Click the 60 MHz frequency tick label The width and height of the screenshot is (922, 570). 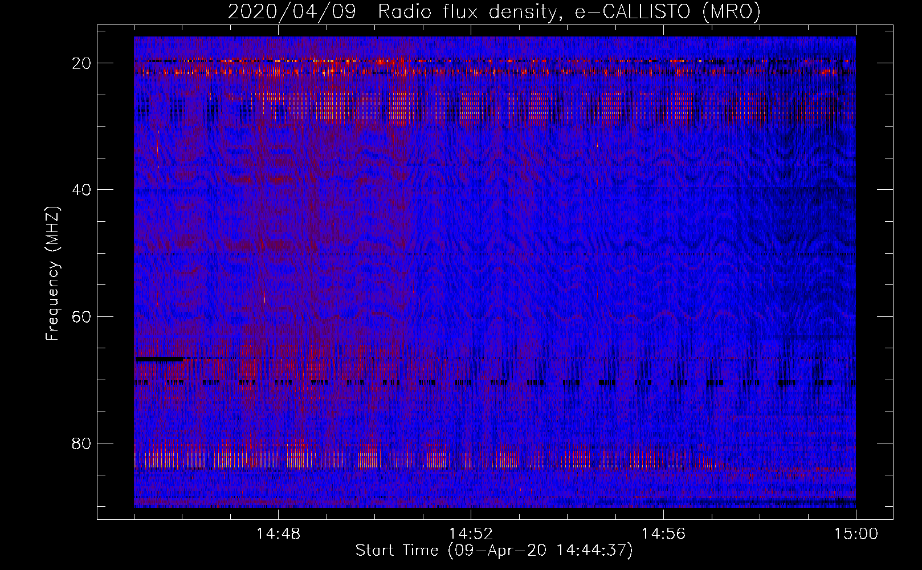(x=81, y=316)
